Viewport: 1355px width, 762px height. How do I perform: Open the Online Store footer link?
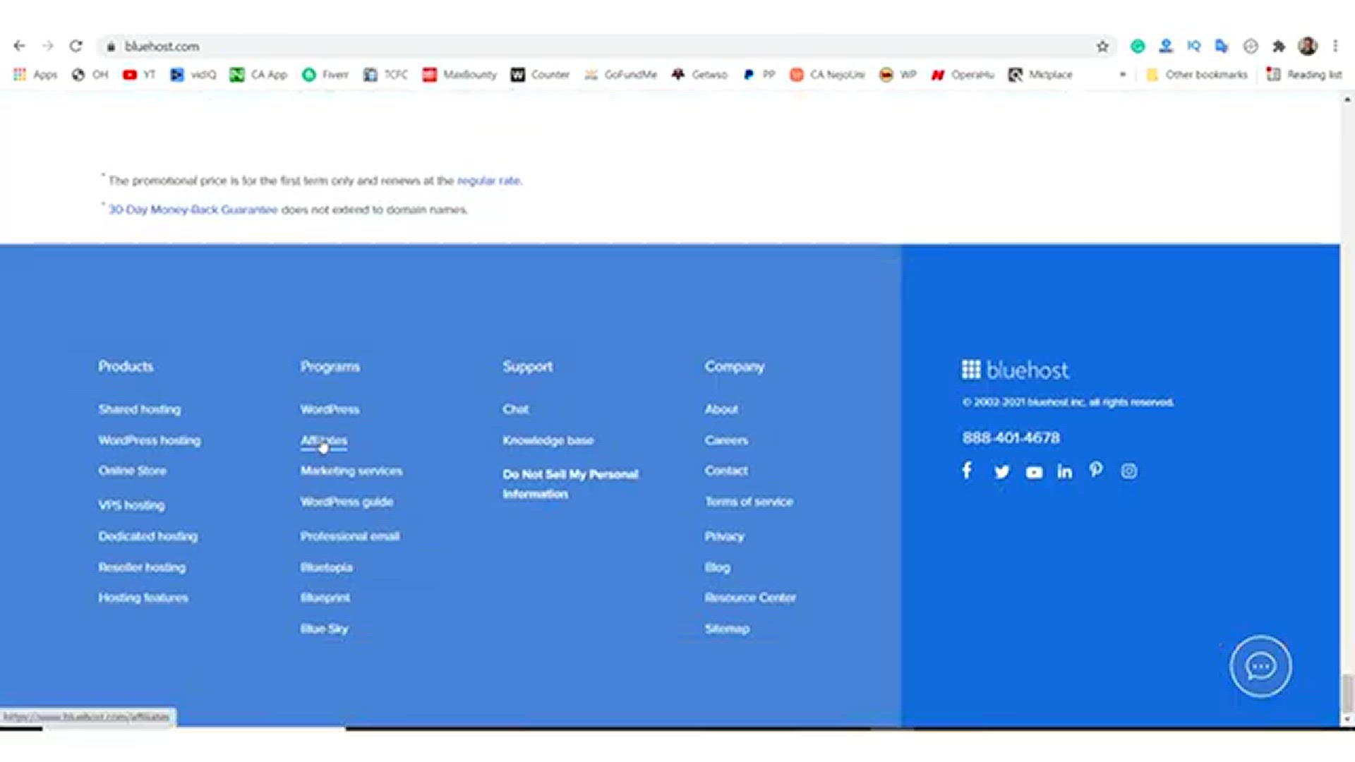133,471
